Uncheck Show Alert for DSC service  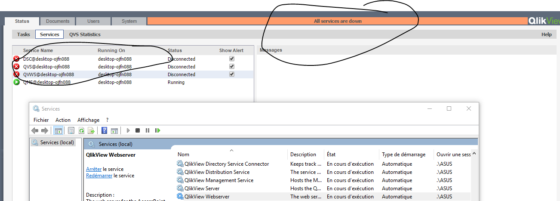tap(232, 59)
